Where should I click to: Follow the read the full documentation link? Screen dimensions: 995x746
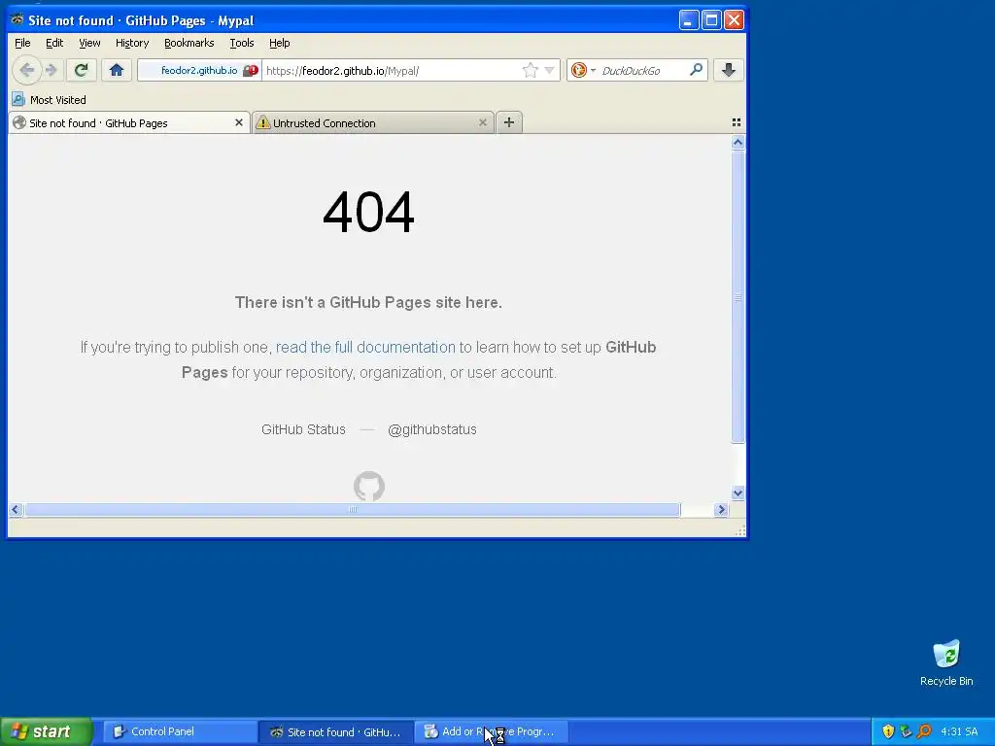pyautogui.click(x=365, y=347)
